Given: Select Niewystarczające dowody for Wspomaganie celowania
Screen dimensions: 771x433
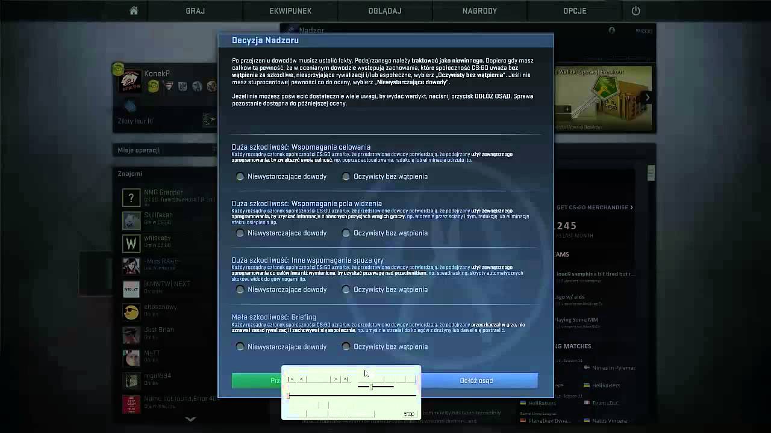Looking at the screenshot, I should [x=240, y=177].
